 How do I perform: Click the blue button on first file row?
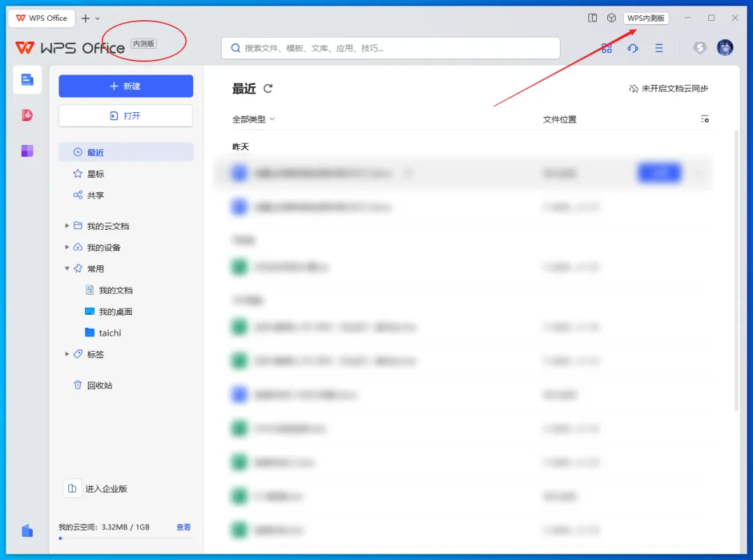pos(660,173)
